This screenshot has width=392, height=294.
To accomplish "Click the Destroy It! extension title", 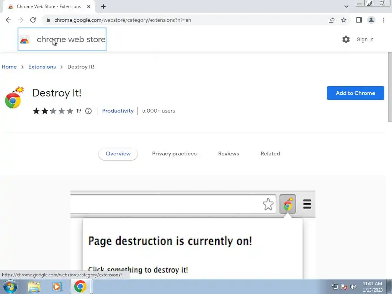I will [57, 93].
